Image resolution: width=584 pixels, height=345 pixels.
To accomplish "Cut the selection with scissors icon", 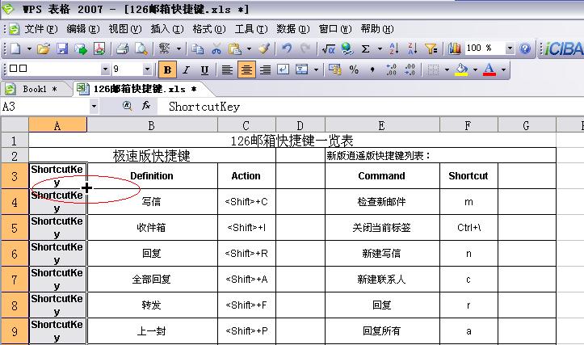I will 216,48.
